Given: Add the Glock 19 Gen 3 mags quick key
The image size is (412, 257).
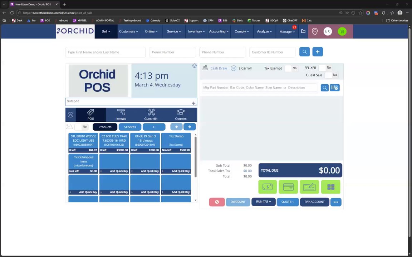Looking at the screenshot, I should pos(145,143).
